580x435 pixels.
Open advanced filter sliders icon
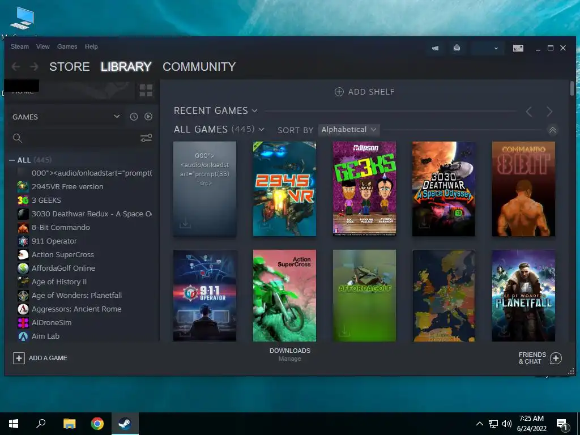click(146, 138)
